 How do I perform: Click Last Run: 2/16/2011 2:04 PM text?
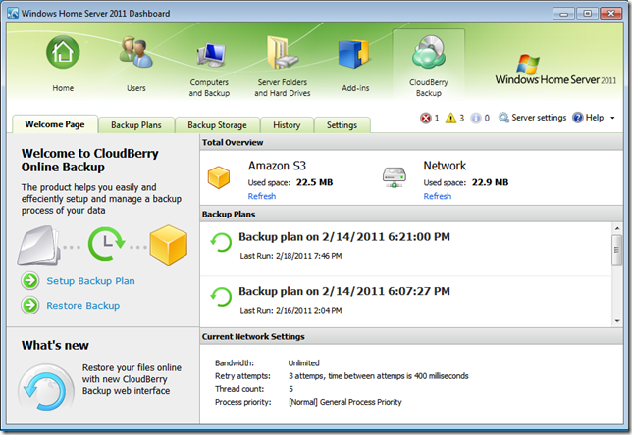290,310
